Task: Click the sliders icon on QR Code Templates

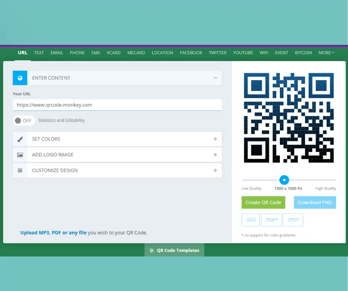Action: pyautogui.click(x=151, y=250)
